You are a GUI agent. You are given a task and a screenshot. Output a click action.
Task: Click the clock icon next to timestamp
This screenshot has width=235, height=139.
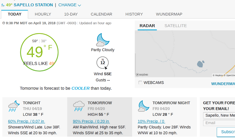[4, 23]
